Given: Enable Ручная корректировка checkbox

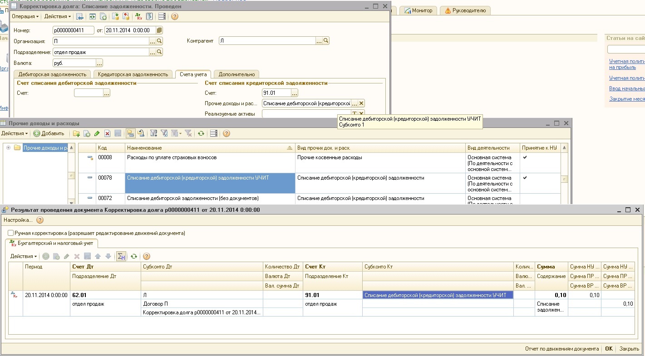Looking at the screenshot, I should [10, 233].
